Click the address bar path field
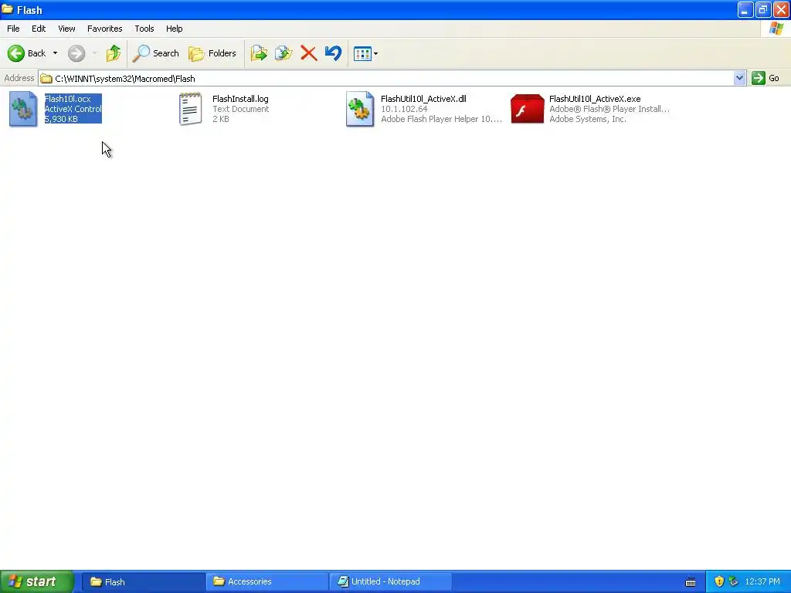The height and width of the screenshot is (593, 791). 386,78
